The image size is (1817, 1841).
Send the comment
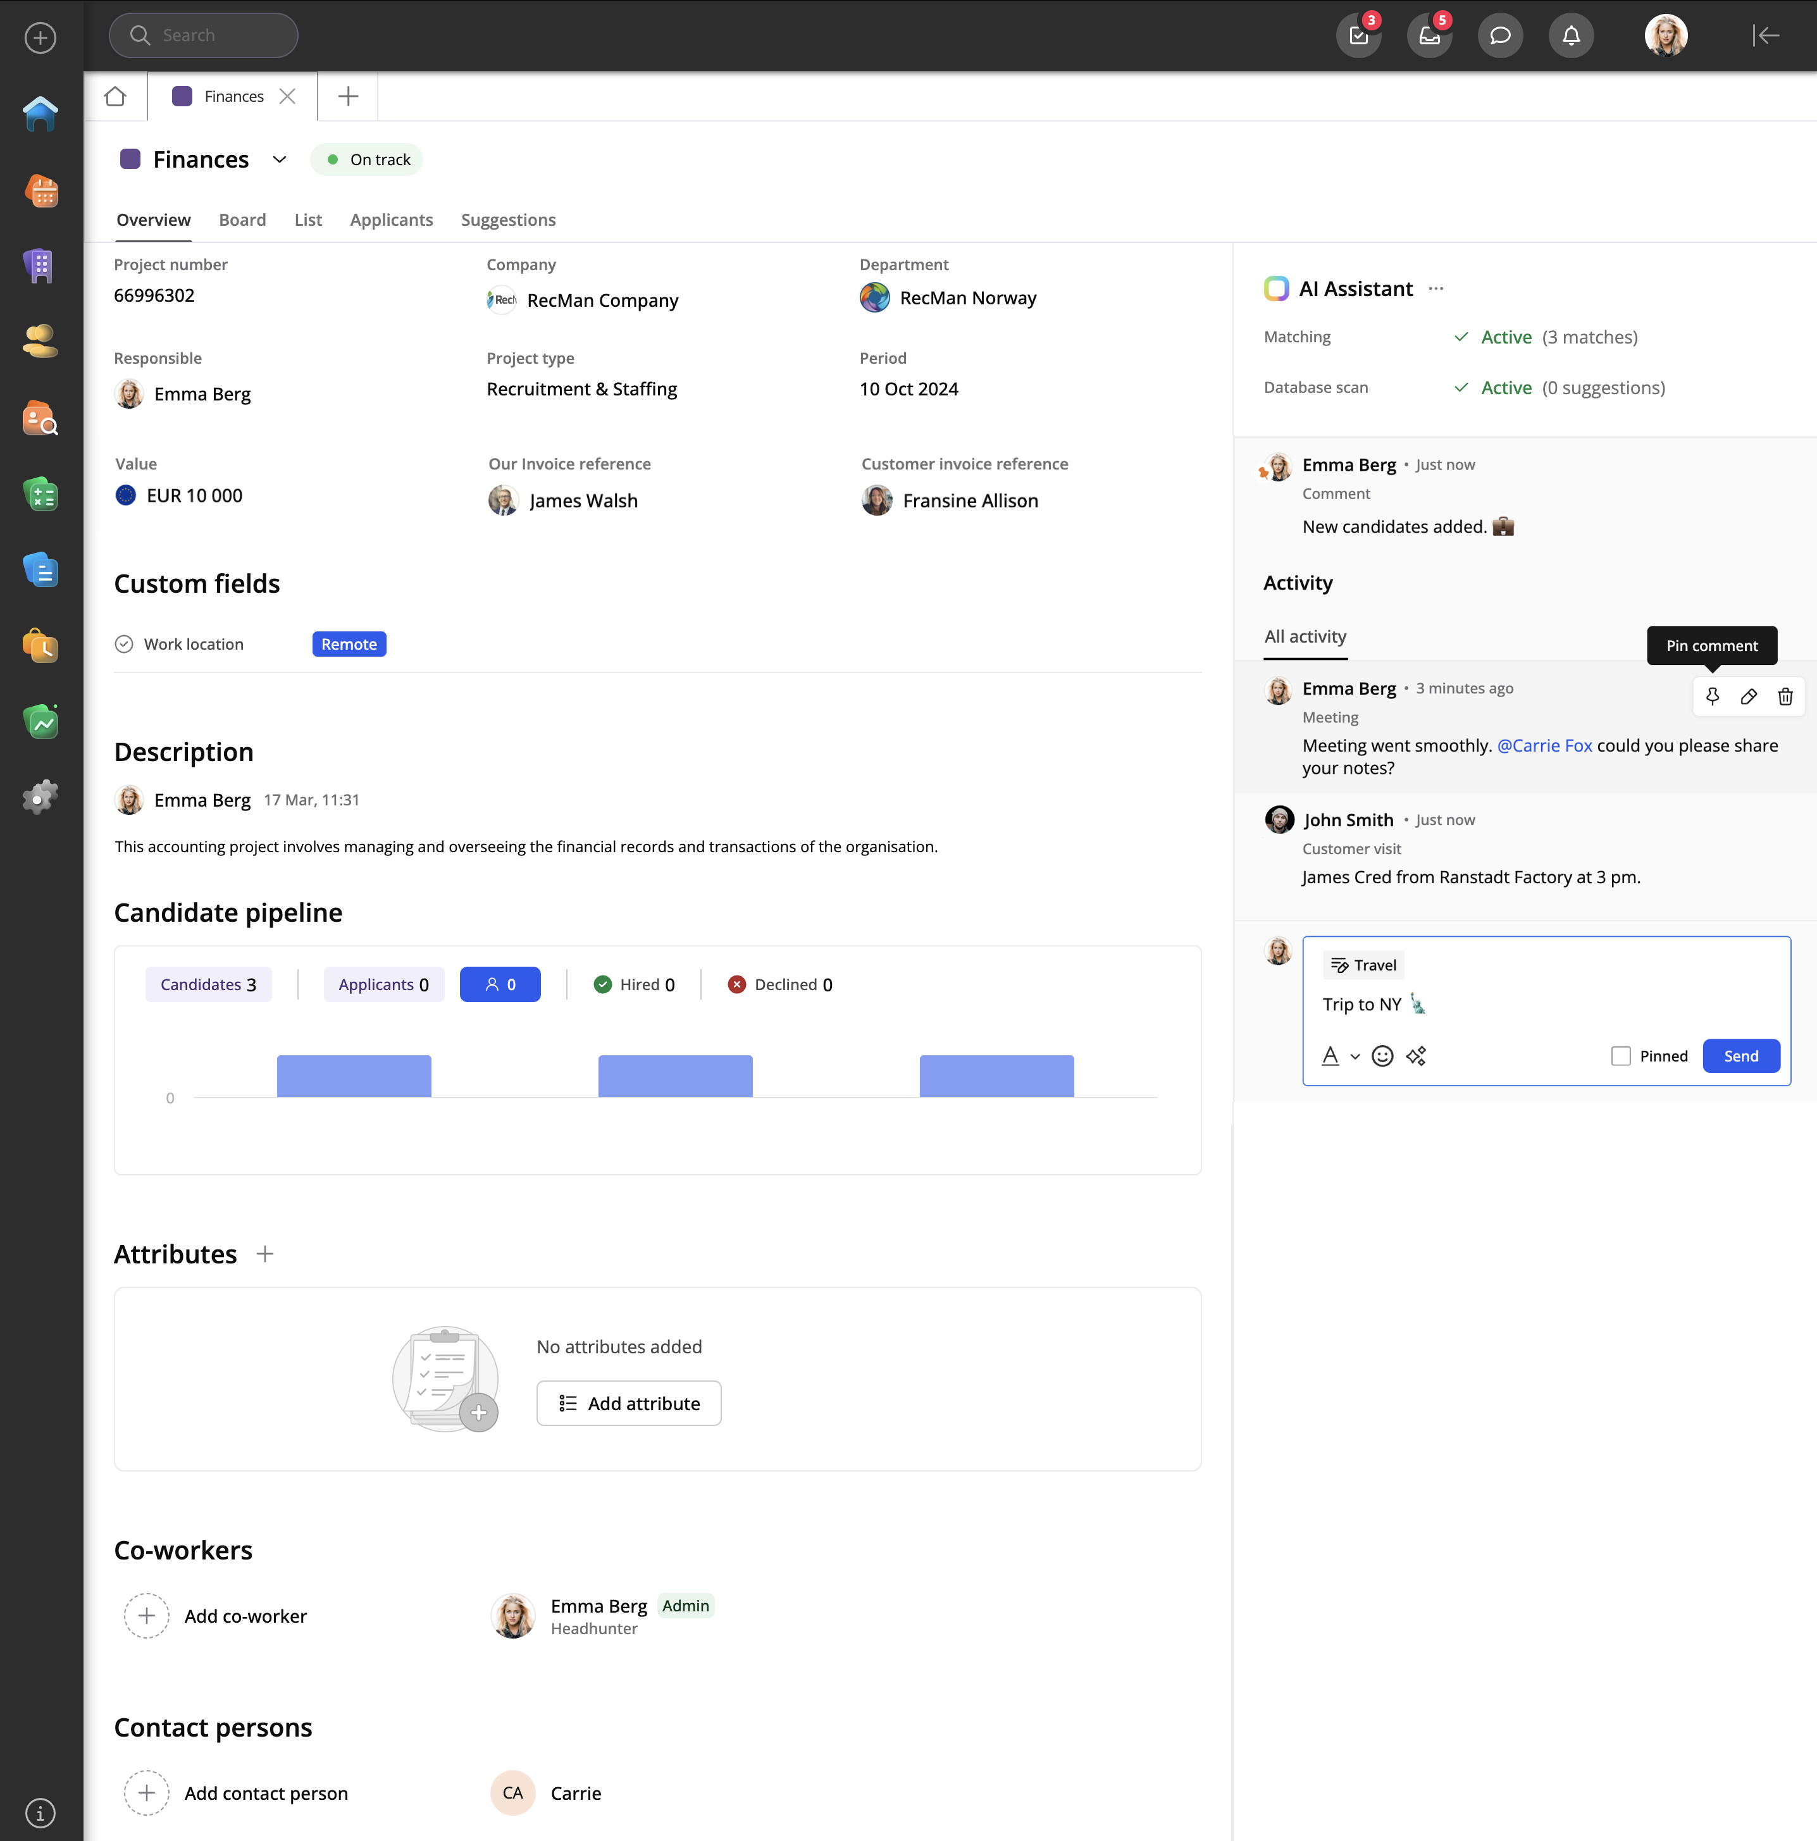(x=1741, y=1056)
